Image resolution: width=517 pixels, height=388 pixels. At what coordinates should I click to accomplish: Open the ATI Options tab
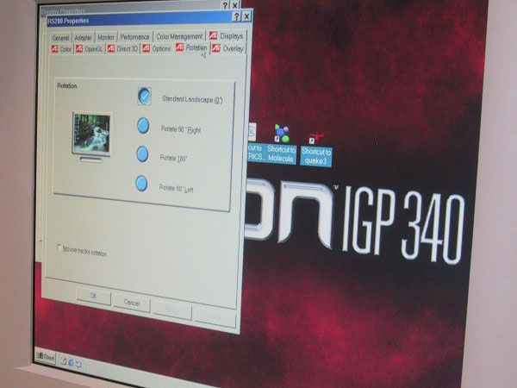pos(157,48)
